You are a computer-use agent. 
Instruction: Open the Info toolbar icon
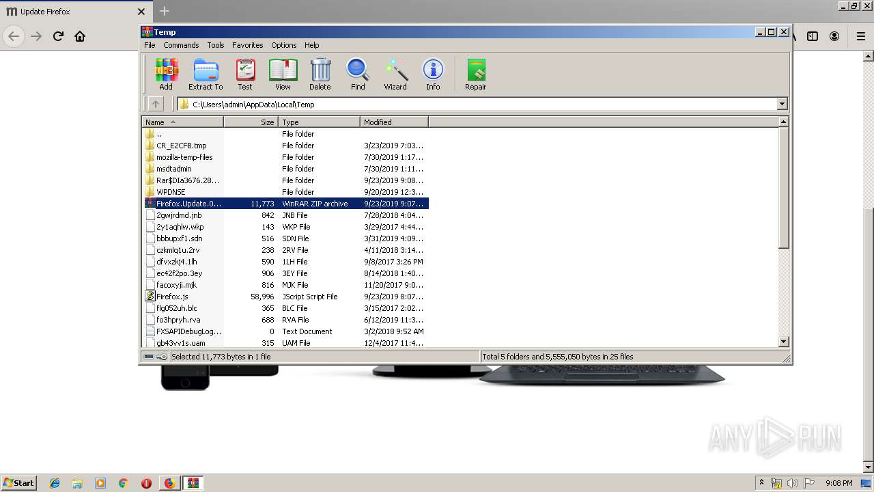pyautogui.click(x=433, y=74)
